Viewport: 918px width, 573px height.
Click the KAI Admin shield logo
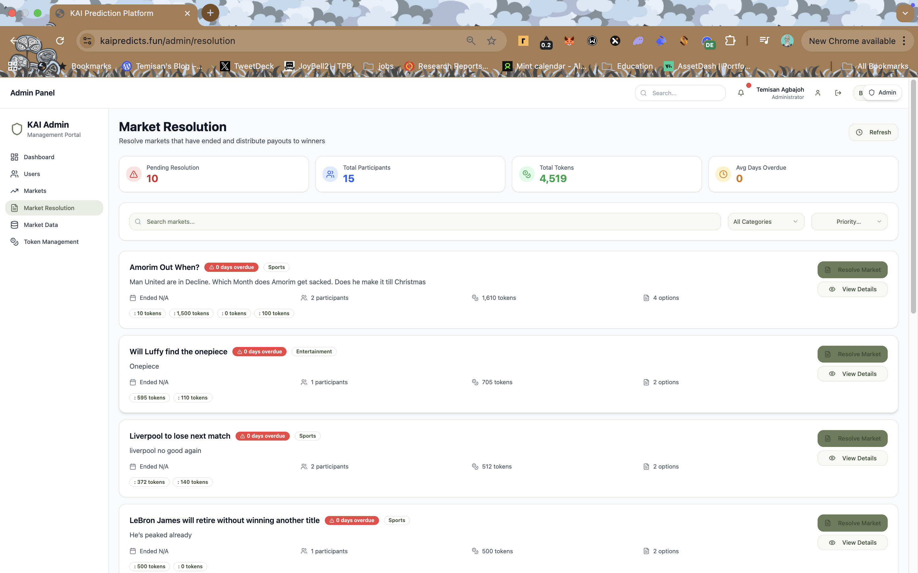point(17,129)
